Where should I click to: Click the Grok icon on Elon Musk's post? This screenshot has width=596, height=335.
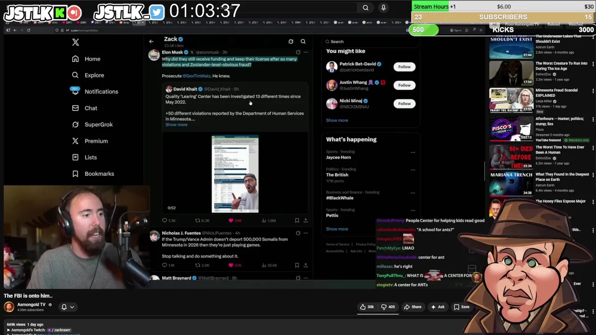coord(298,53)
